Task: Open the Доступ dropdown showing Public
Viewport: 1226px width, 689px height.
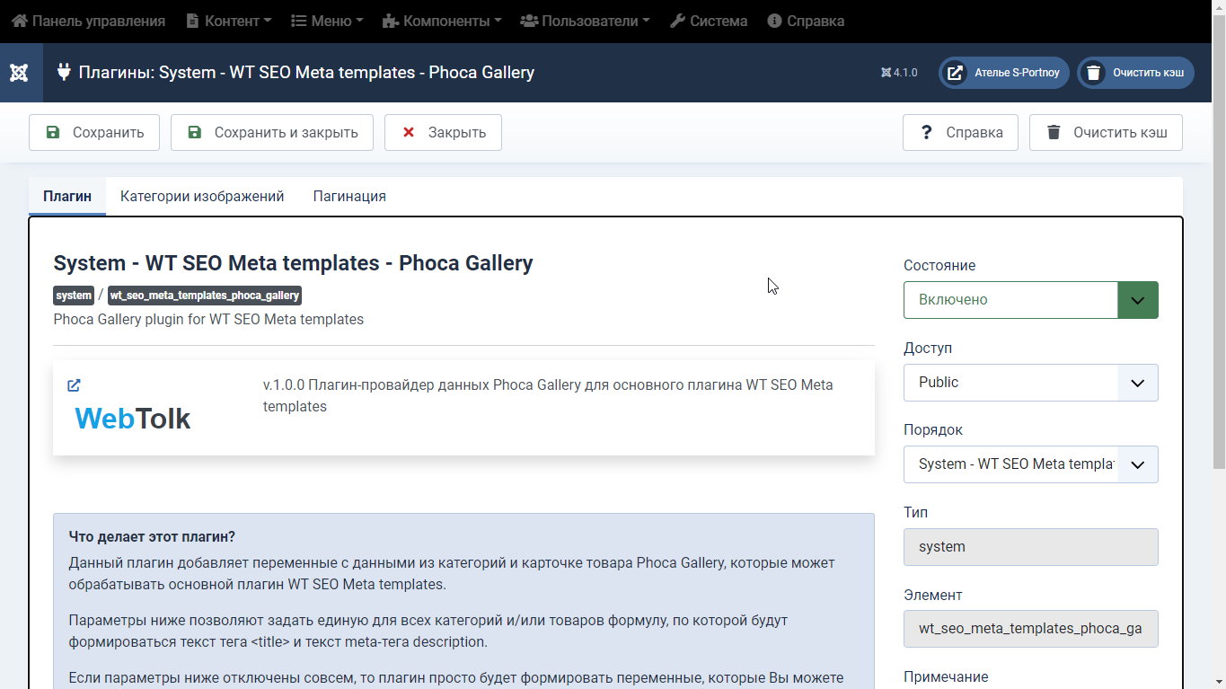Action: coord(1030,383)
